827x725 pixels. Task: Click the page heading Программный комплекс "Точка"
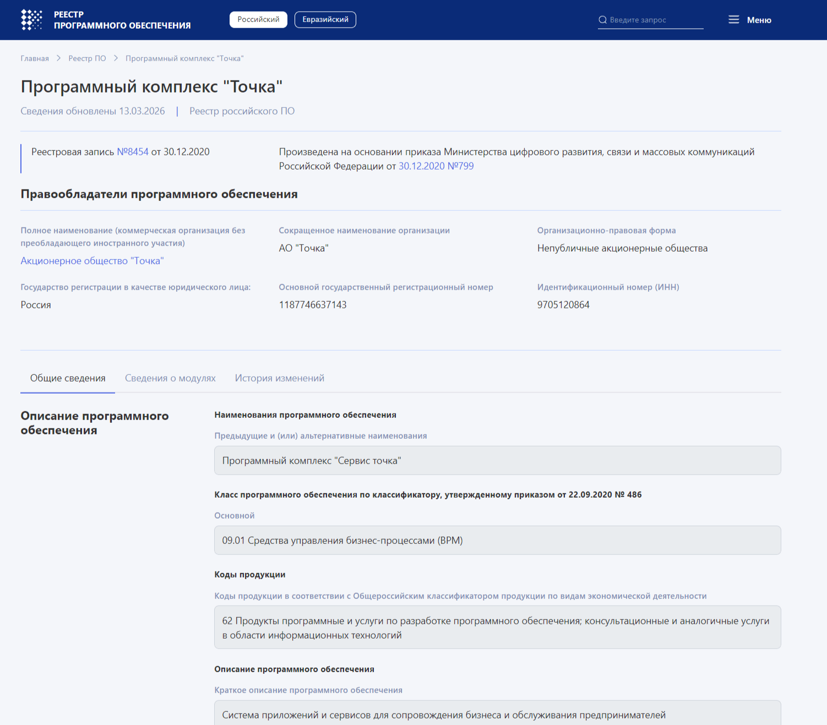point(151,86)
